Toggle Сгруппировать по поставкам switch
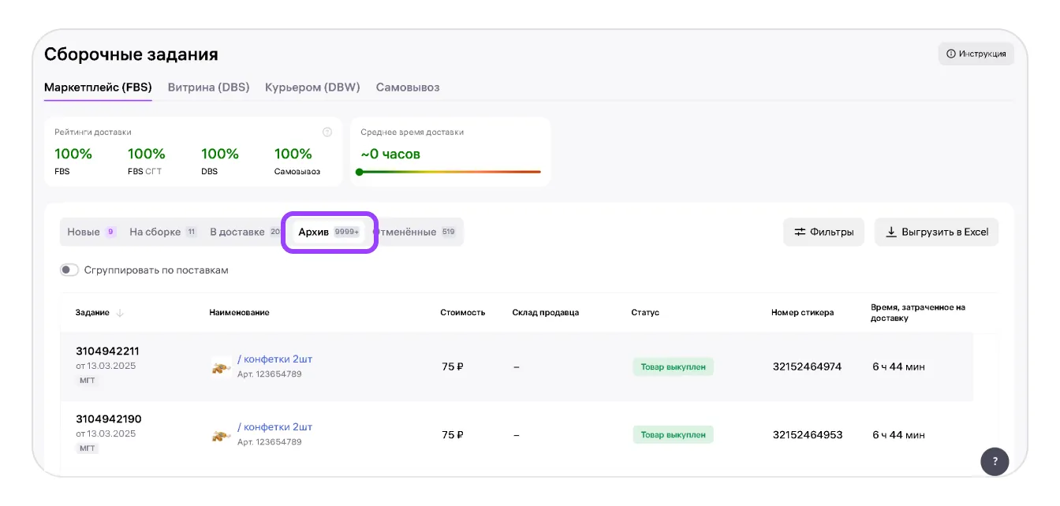This screenshot has height=506, width=1060. point(69,270)
